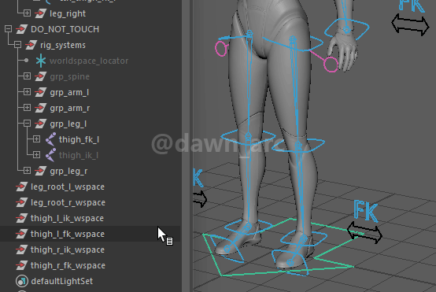Click the grp_arm_r transform icon

pyautogui.click(x=41, y=108)
